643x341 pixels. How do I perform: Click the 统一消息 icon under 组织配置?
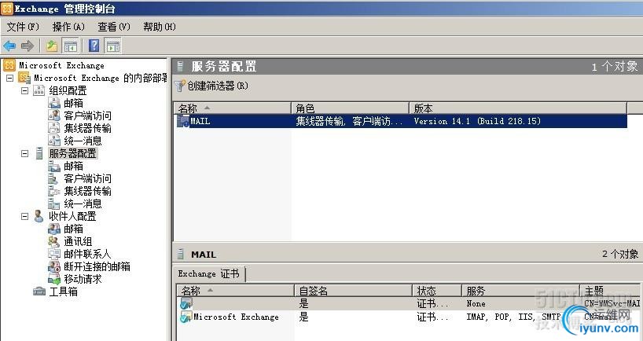(54, 141)
